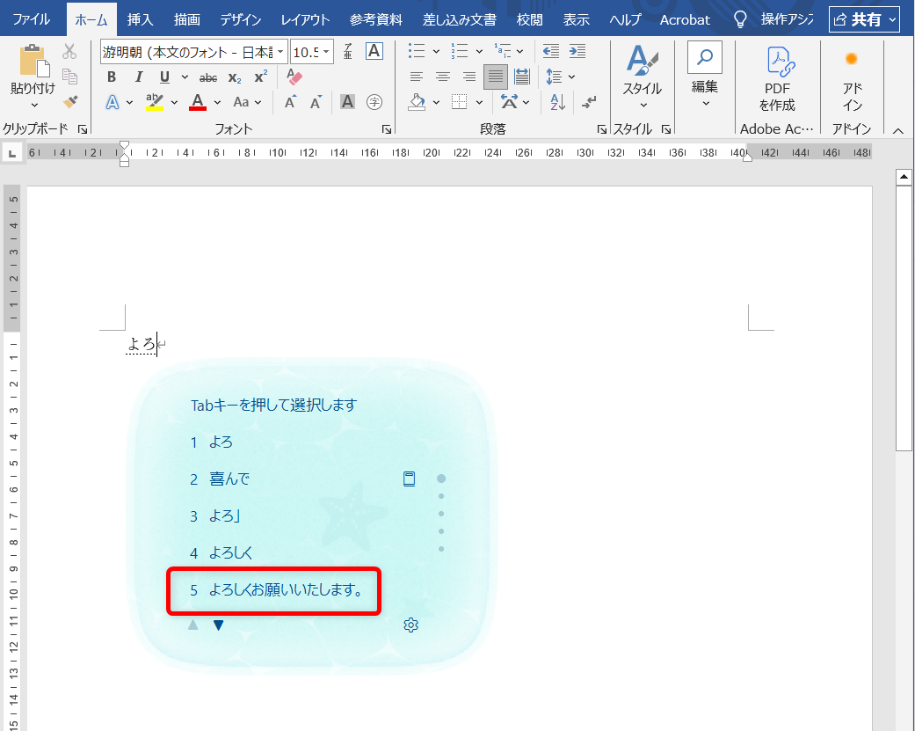Click the Asian Layout (A with arrows) icon

[x=510, y=102]
